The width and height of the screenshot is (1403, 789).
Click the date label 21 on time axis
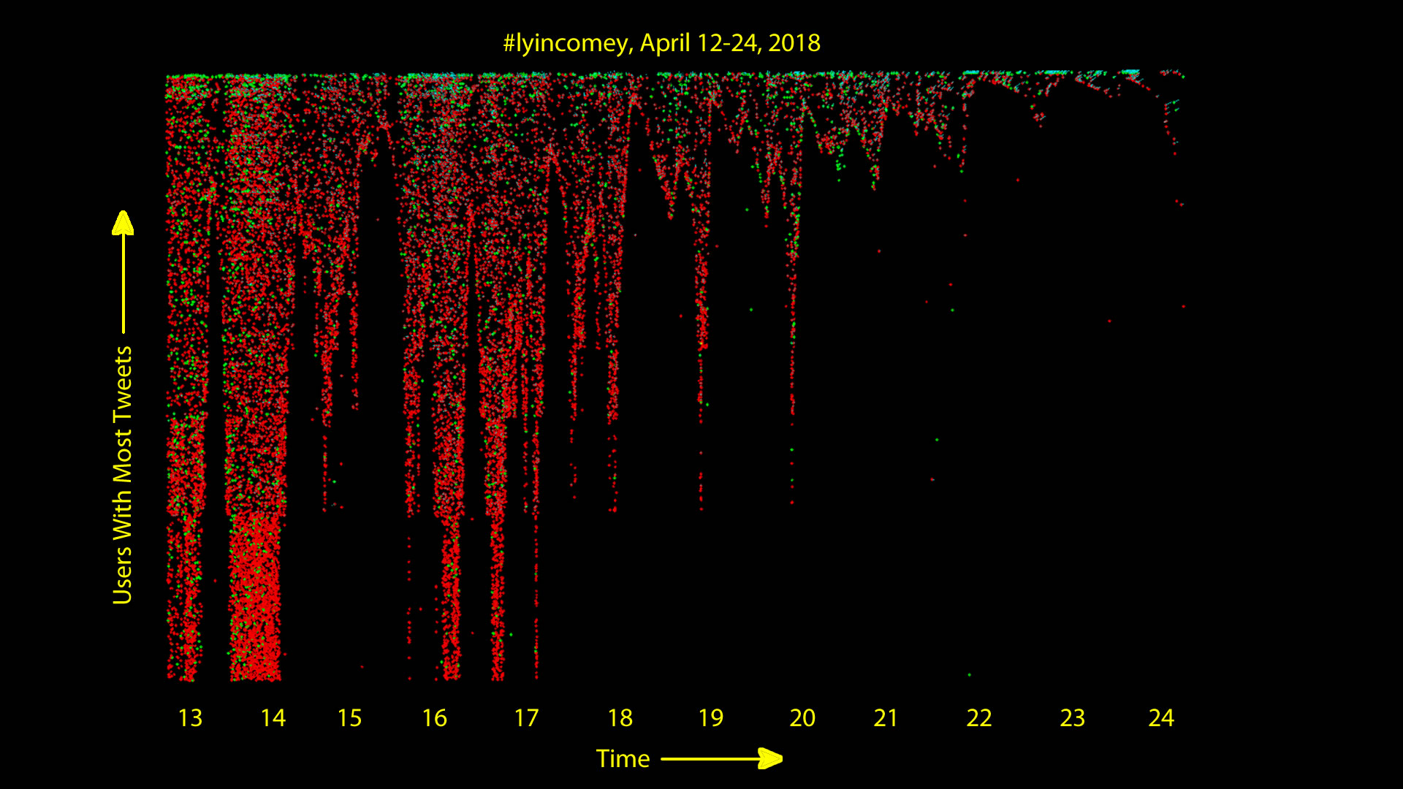pyautogui.click(x=886, y=718)
